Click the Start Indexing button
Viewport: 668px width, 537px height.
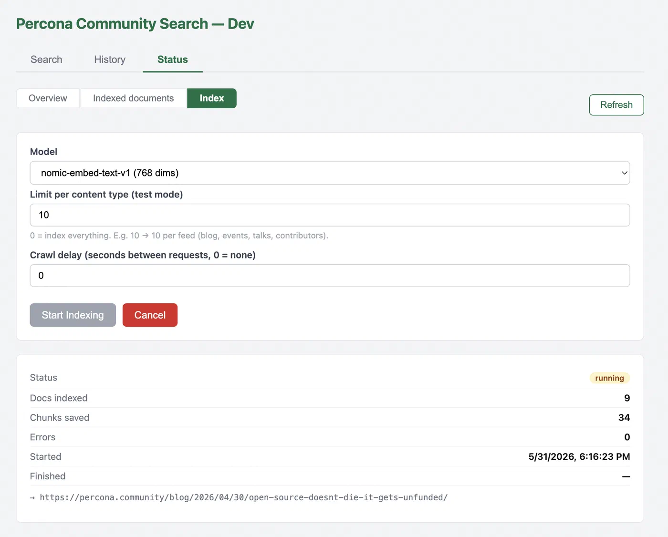(x=73, y=315)
